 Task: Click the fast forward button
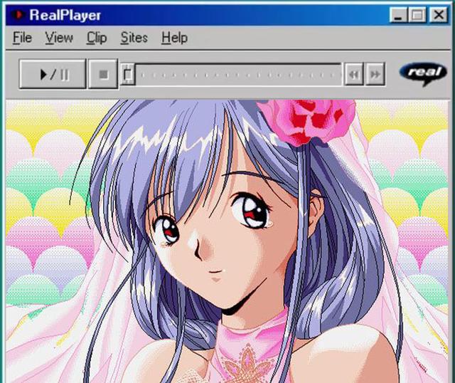click(375, 74)
